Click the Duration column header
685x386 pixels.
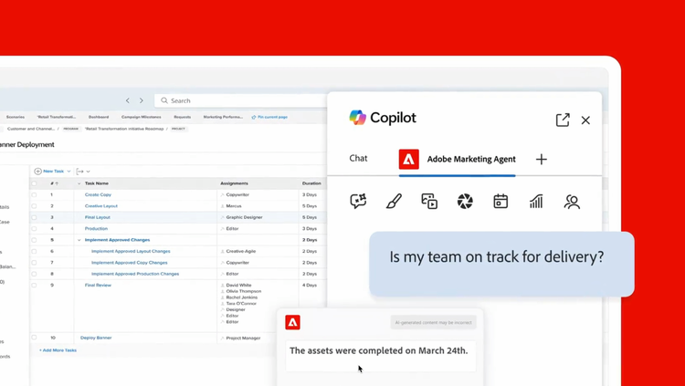tap(311, 183)
